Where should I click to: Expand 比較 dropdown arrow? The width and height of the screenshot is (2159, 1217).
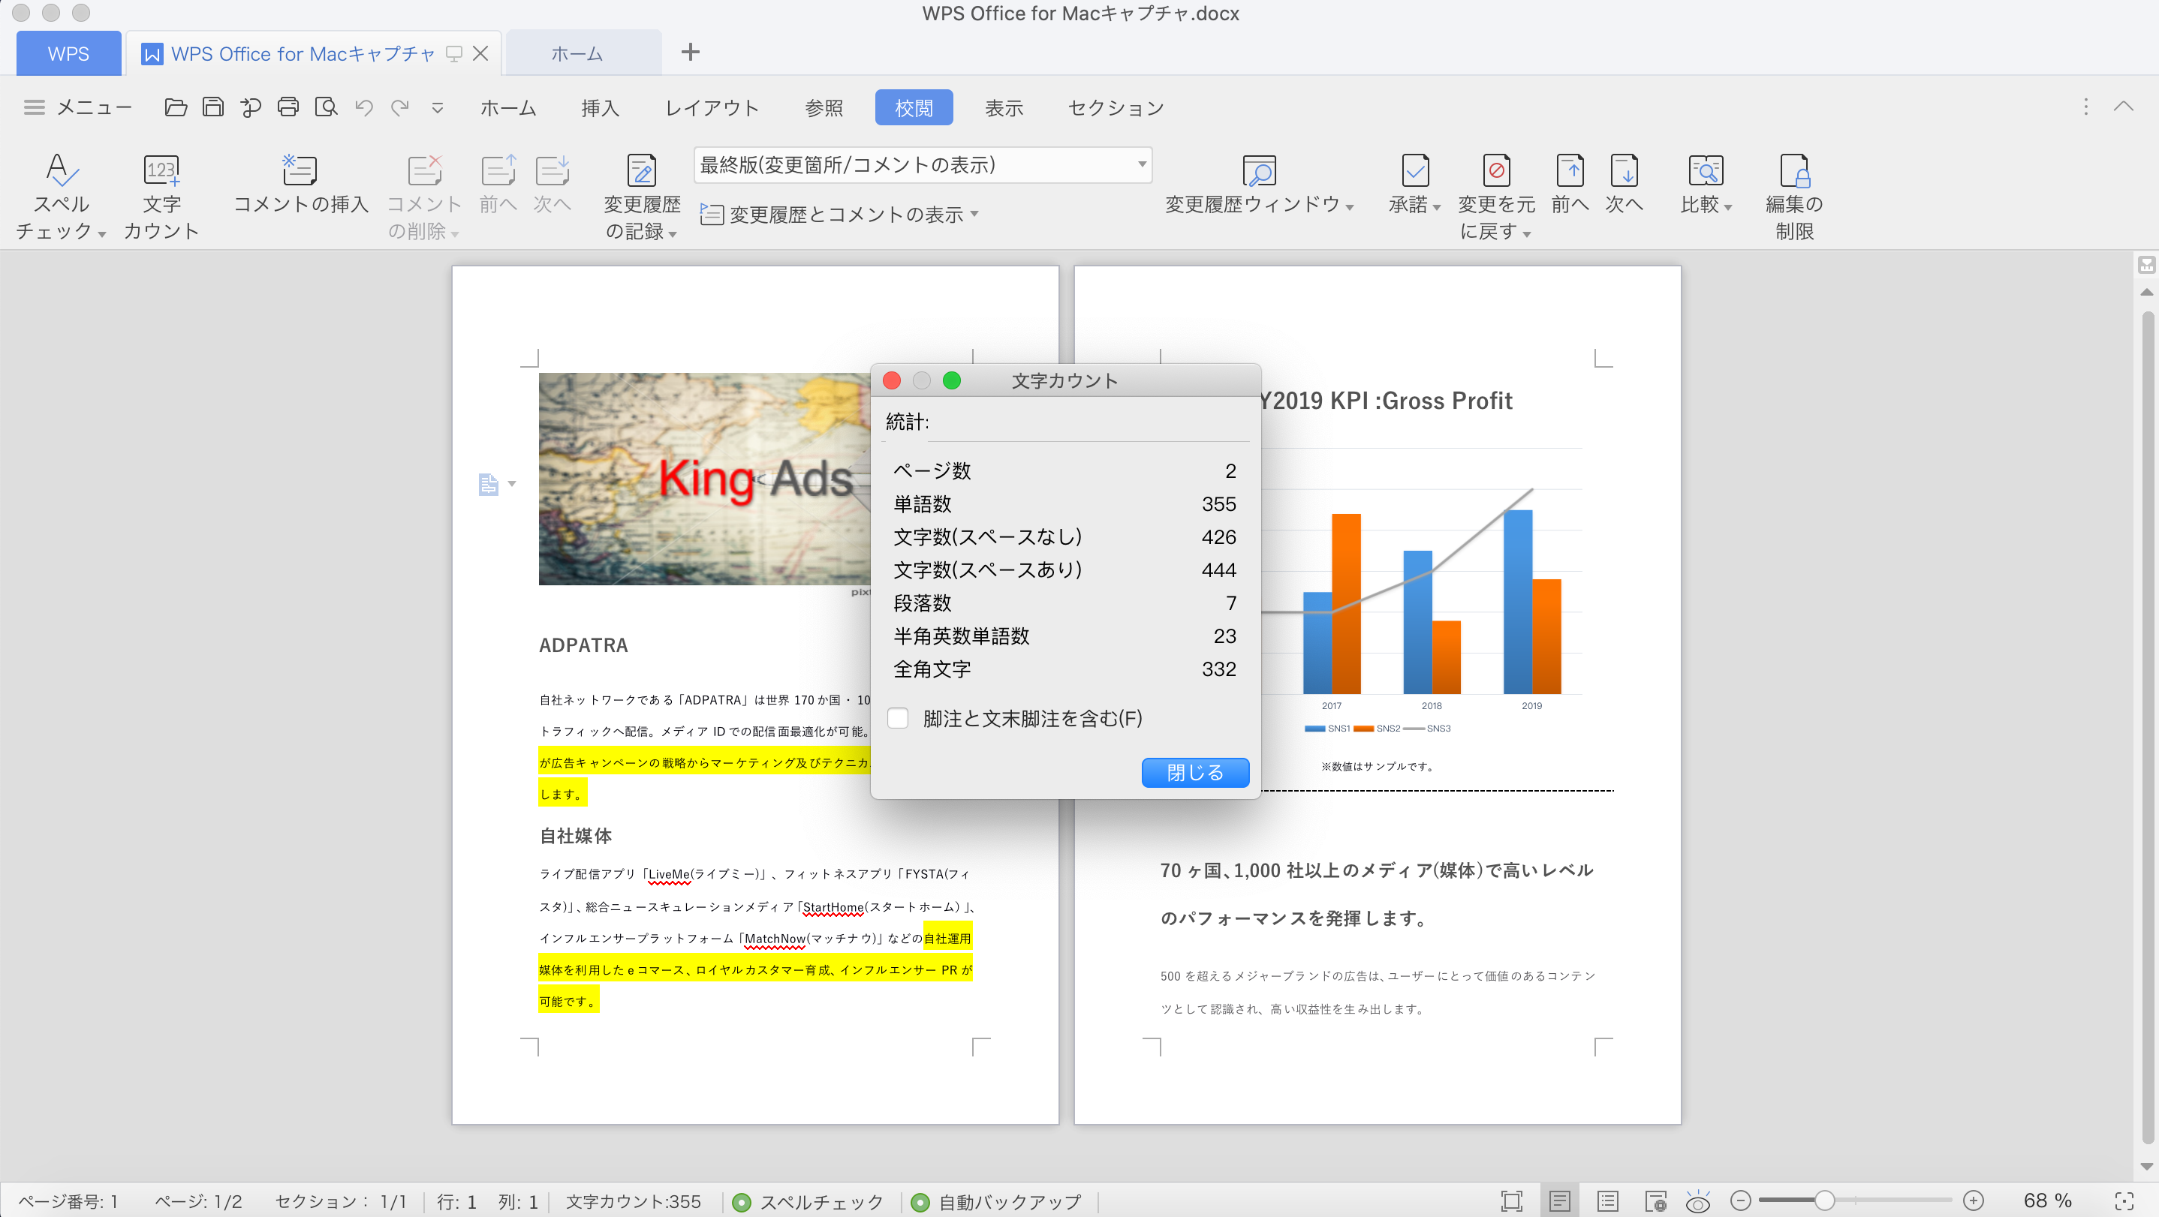(x=1728, y=207)
